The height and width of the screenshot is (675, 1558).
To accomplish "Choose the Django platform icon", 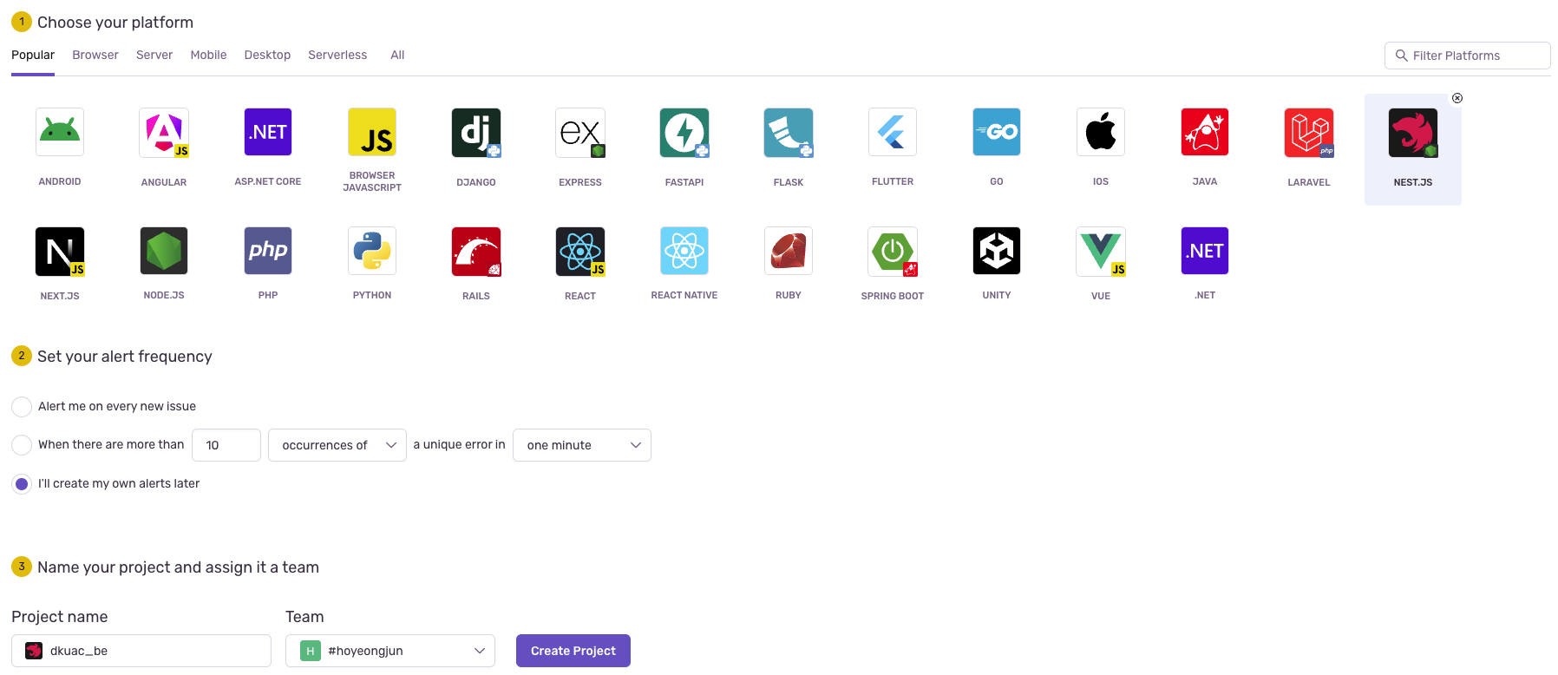I will (476, 132).
